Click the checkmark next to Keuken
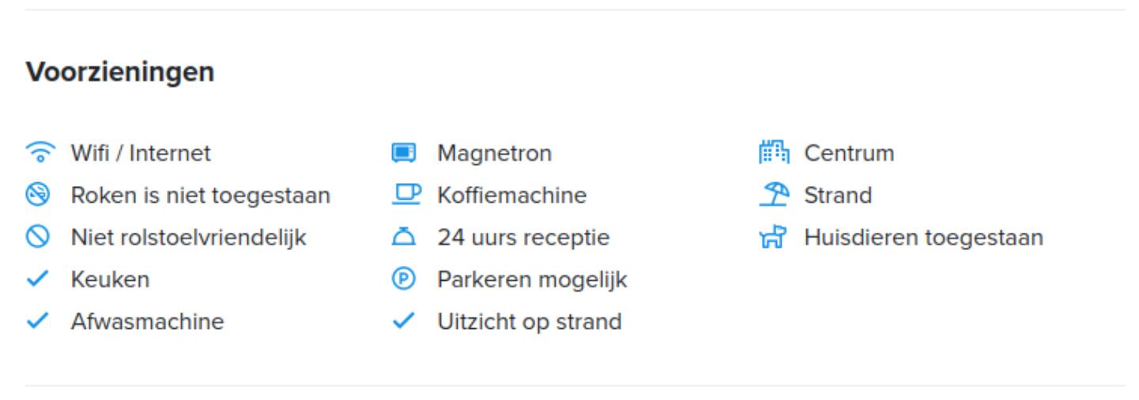Viewport: 1139px width, 400px height. (x=37, y=279)
